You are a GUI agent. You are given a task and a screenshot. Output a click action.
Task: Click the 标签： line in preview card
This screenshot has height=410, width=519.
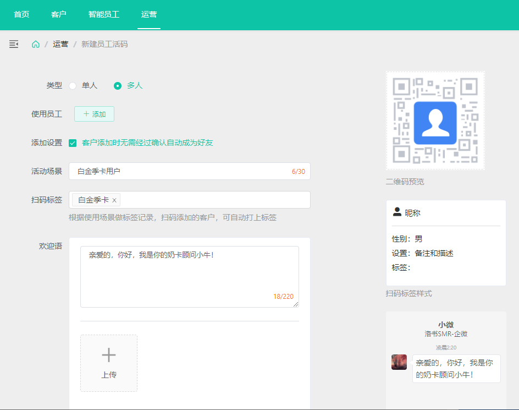[x=401, y=267]
